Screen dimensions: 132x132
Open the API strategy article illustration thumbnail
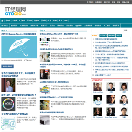point(8,123)
